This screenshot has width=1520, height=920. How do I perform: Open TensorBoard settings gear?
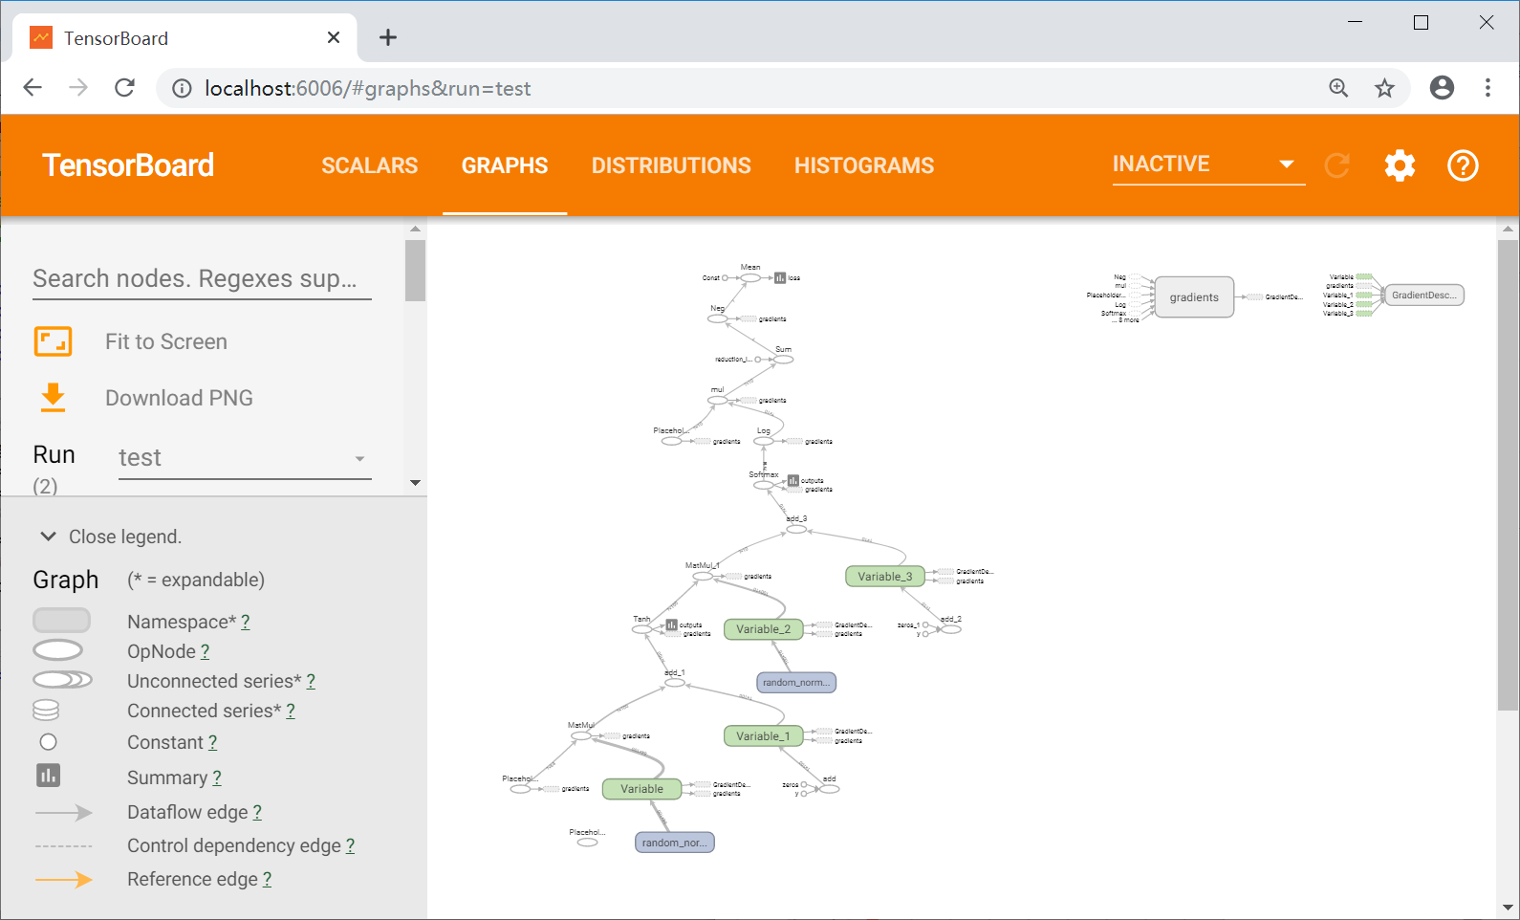pos(1400,165)
